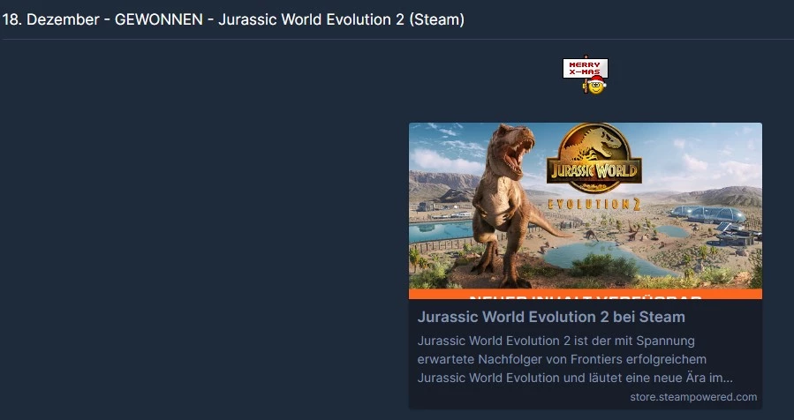Click the glass dome building in image
This screenshot has width=794, height=420.
708,214
